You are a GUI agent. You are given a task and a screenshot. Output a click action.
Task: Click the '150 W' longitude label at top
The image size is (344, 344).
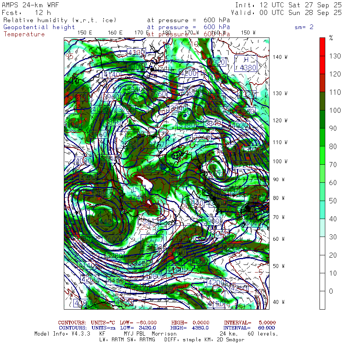coord(248,33)
